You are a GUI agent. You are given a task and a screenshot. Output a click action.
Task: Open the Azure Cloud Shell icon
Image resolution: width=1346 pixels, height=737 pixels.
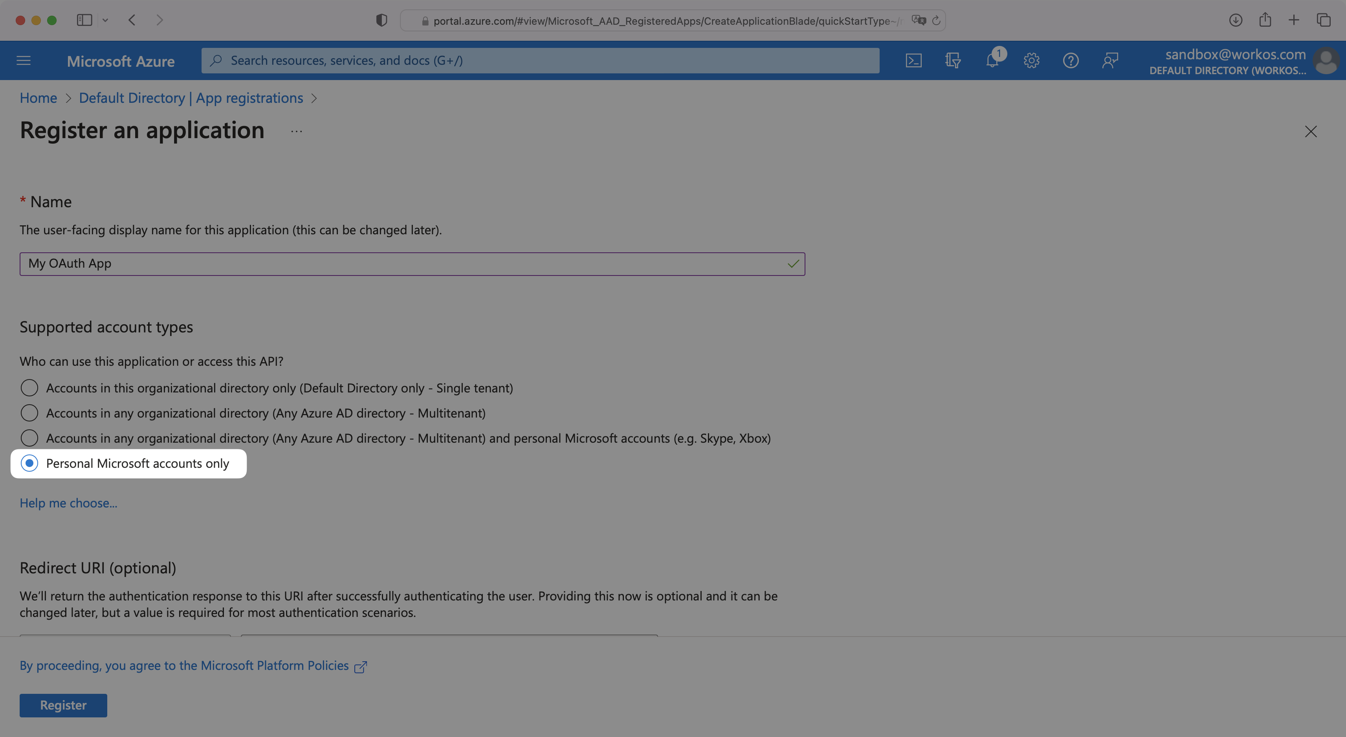913,60
